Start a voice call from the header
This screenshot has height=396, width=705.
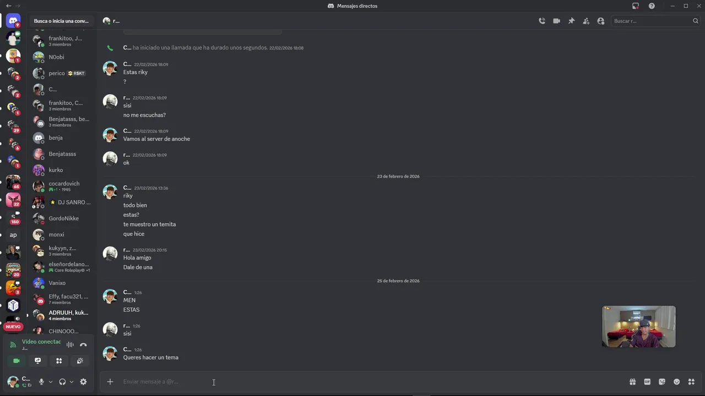tap(542, 21)
